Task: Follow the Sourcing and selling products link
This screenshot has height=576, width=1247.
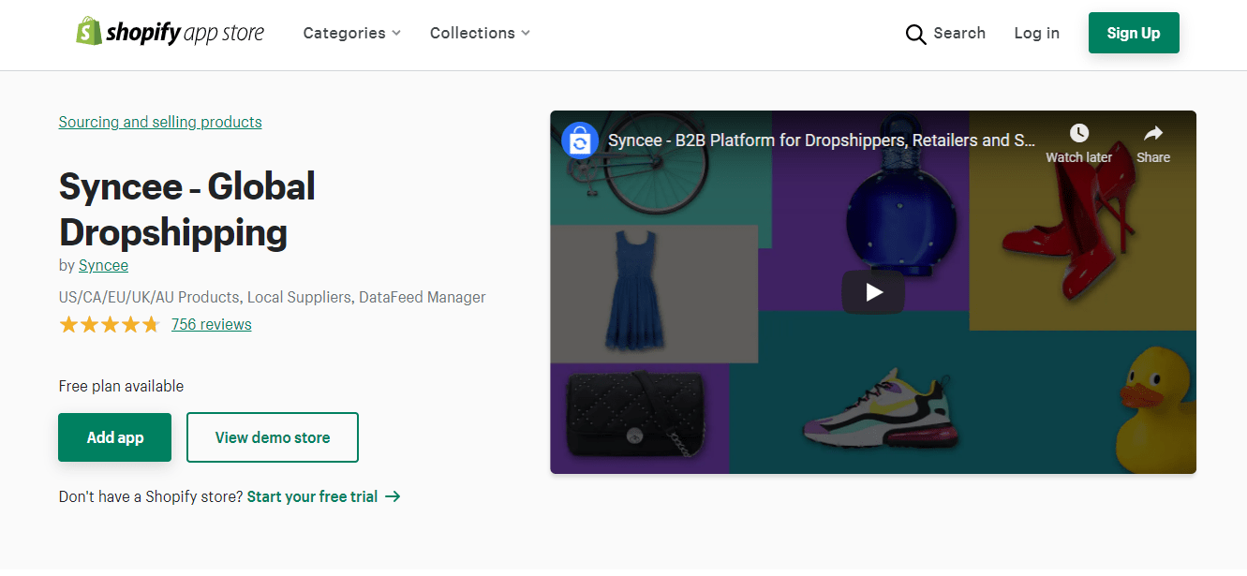Action: (x=160, y=122)
